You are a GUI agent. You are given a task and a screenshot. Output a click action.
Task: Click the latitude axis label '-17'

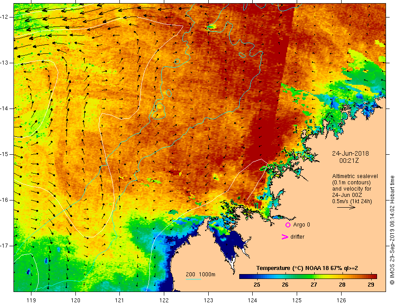point(5,246)
